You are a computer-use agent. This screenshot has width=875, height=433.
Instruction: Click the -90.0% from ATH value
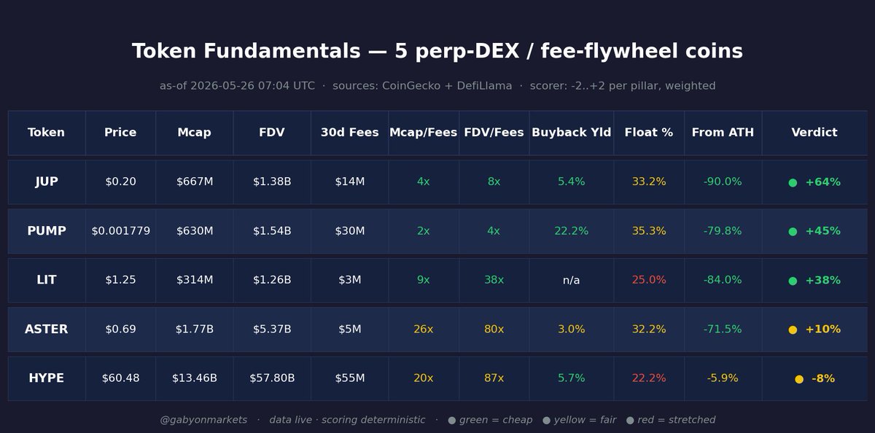click(723, 182)
